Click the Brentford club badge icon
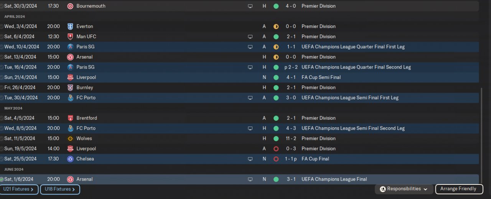This screenshot has width=491, height=199. 70,118
